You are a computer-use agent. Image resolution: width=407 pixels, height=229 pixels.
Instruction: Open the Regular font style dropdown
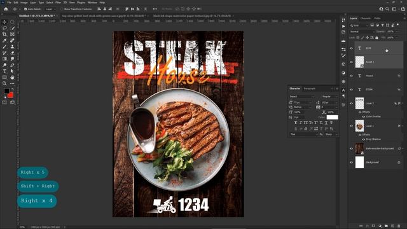[x=329, y=97]
